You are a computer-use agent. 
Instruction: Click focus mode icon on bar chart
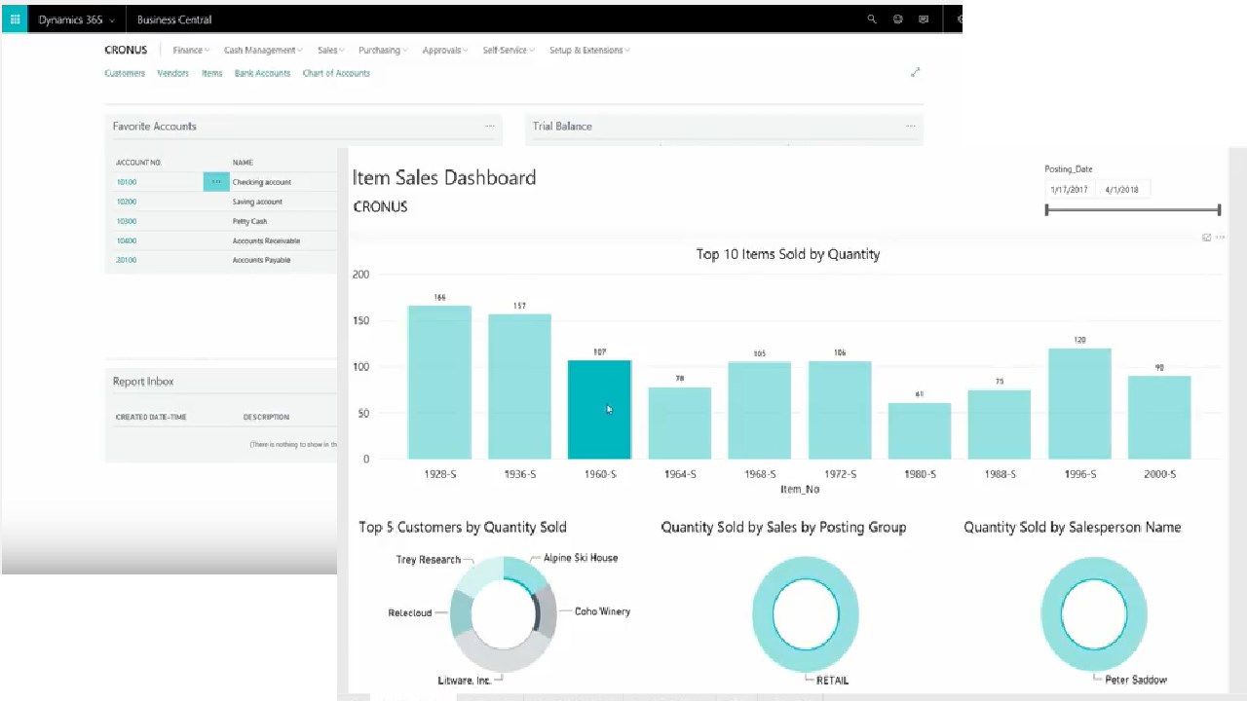click(1207, 238)
